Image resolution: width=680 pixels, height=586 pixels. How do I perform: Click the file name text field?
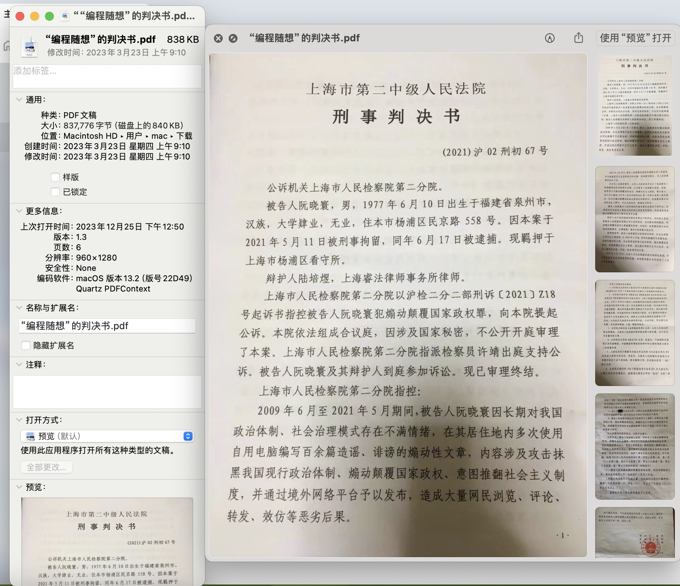(107, 326)
